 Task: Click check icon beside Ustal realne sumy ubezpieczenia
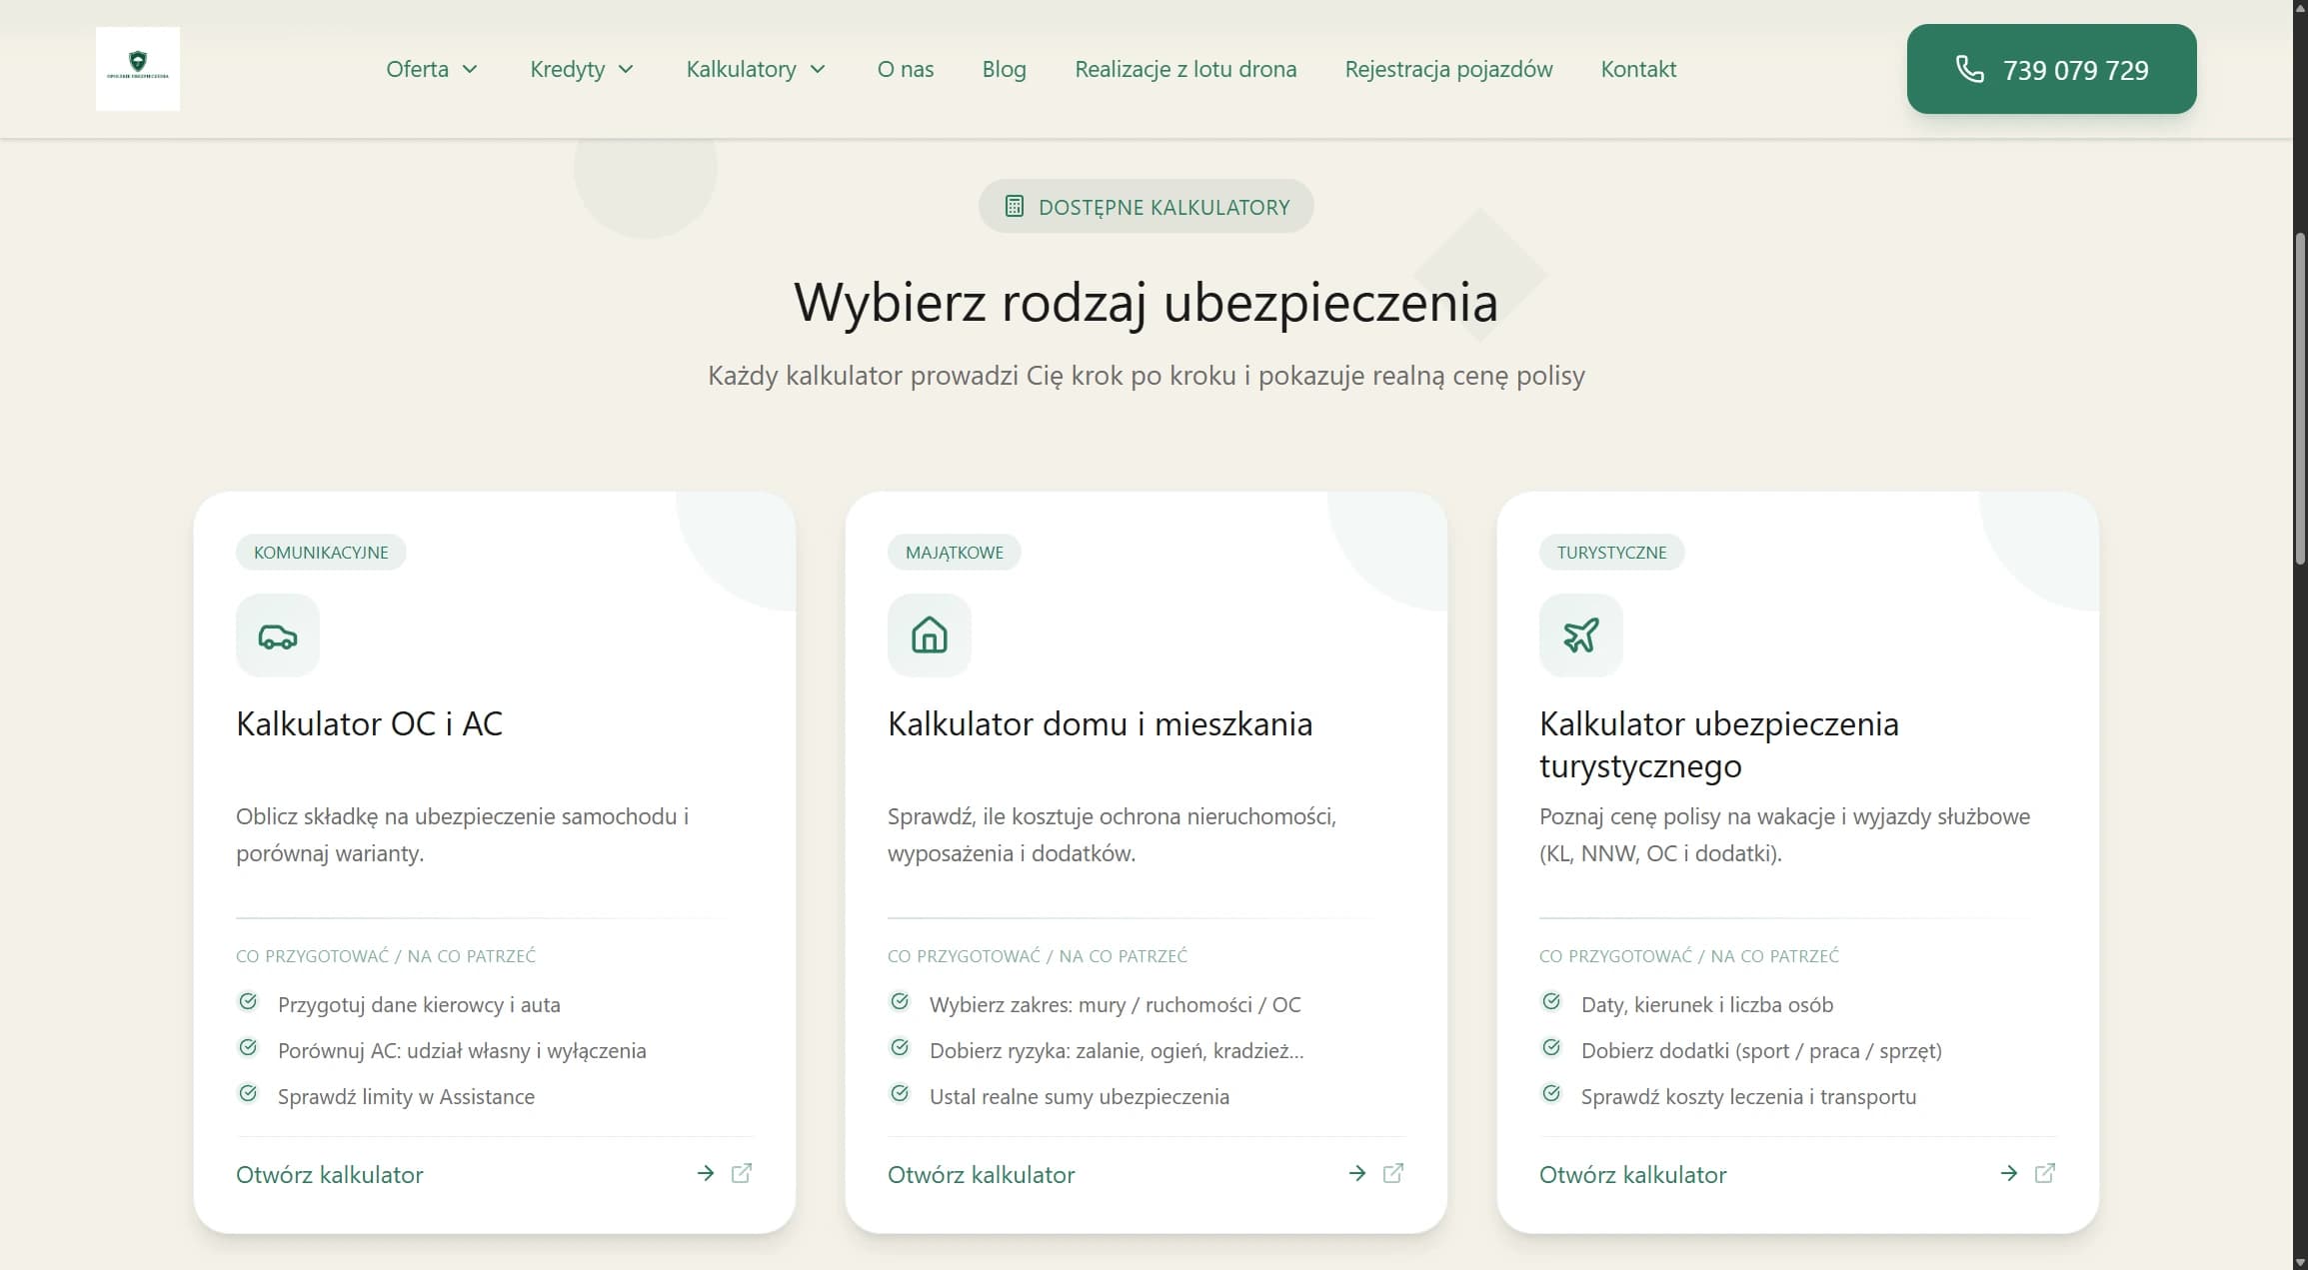900,1093
